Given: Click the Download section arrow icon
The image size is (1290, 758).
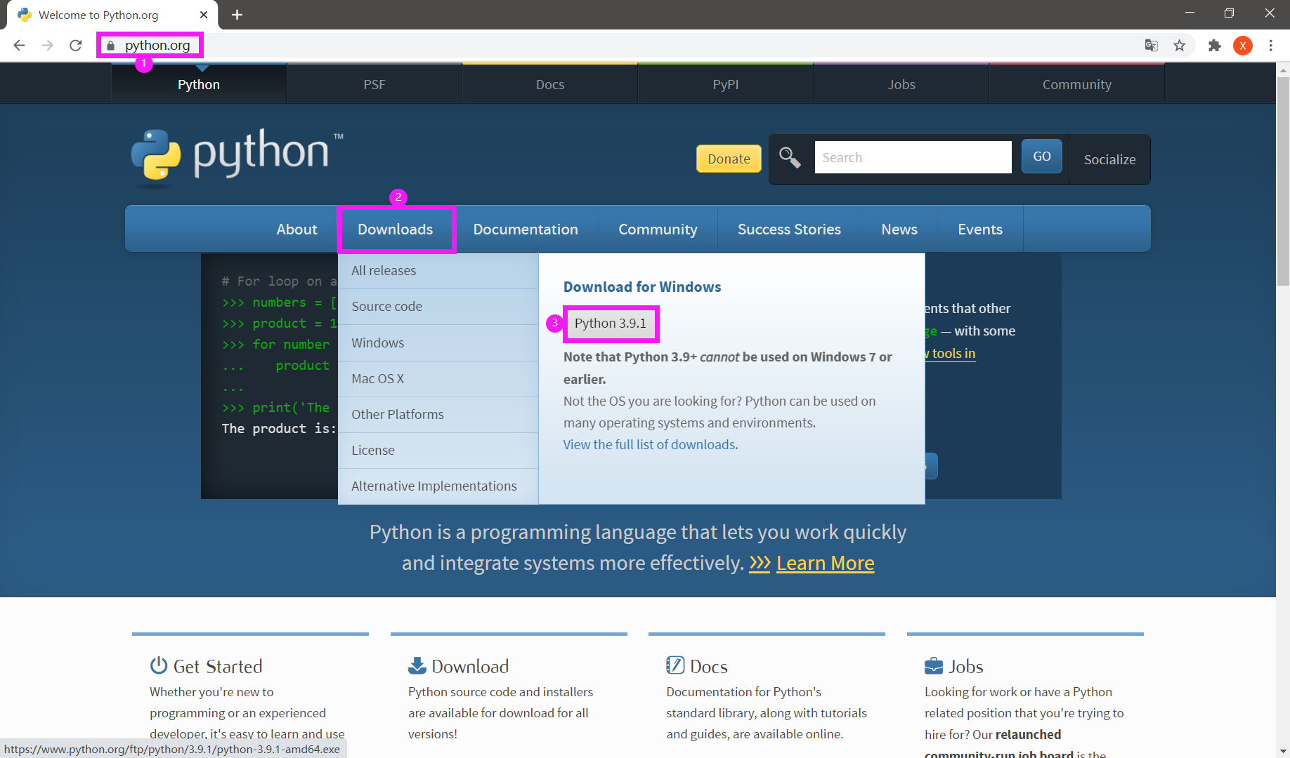Looking at the screenshot, I should coord(417,665).
